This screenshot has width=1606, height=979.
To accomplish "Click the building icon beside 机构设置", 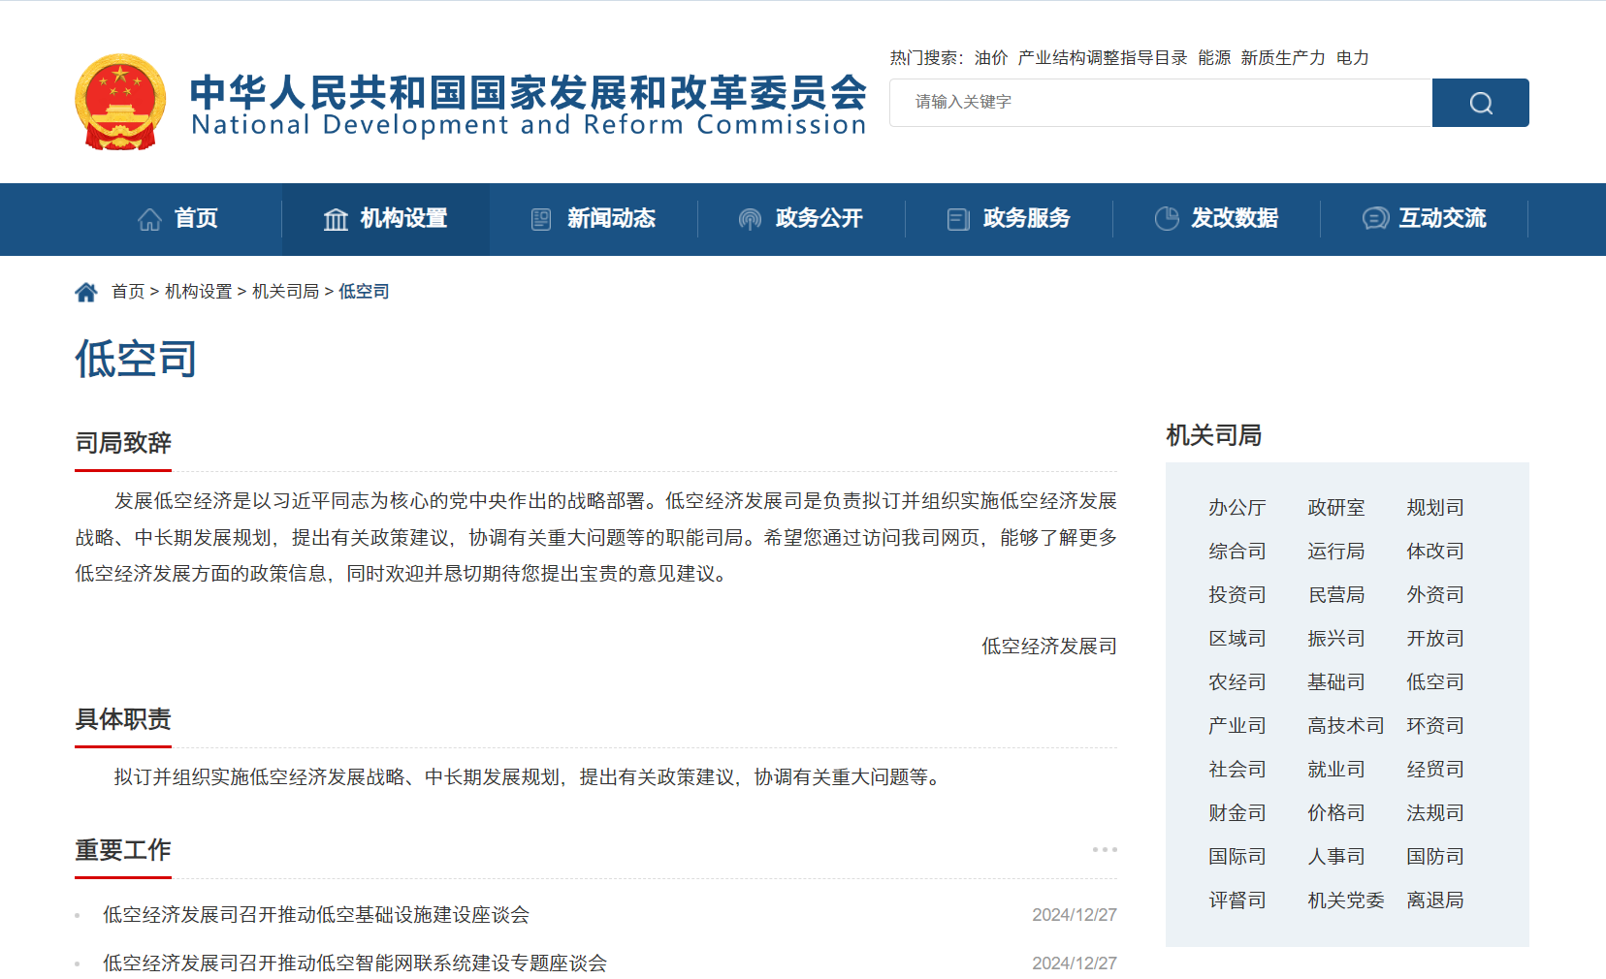I will (x=336, y=219).
